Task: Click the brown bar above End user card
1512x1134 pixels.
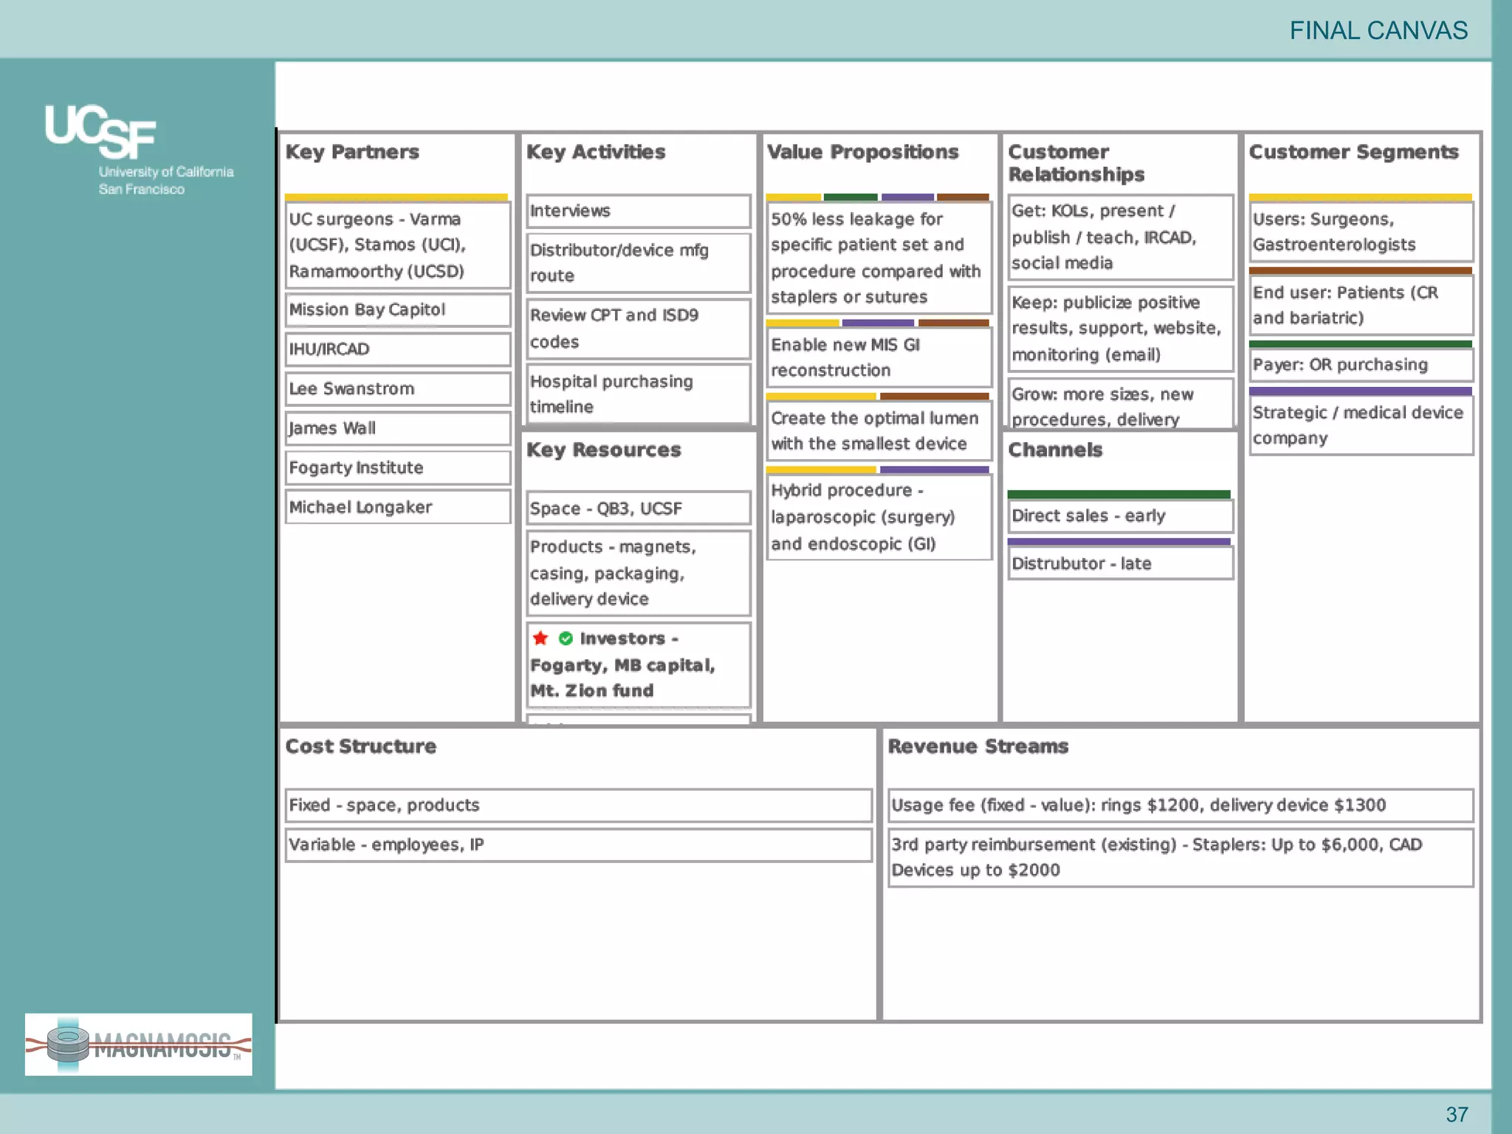Action: pos(1360,271)
